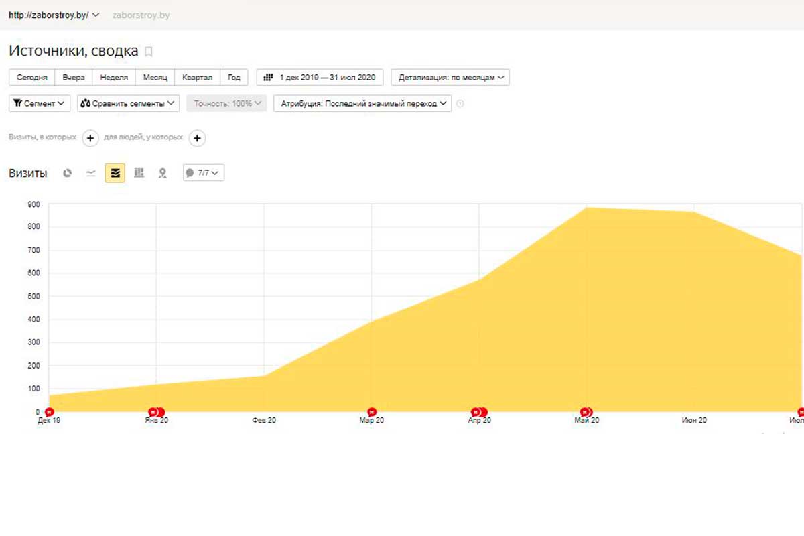Add a visit condition with the first plus button
This screenshot has width=804, height=536.
[90, 138]
